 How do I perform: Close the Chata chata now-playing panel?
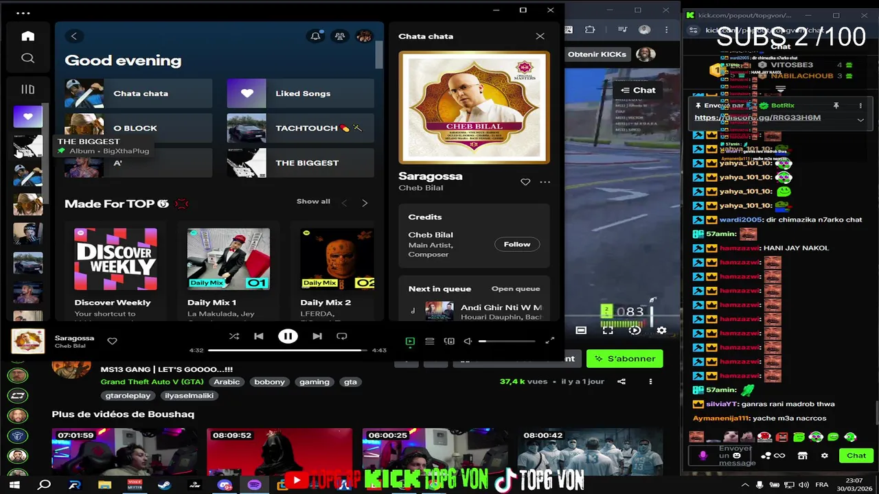click(x=540, y=36)
